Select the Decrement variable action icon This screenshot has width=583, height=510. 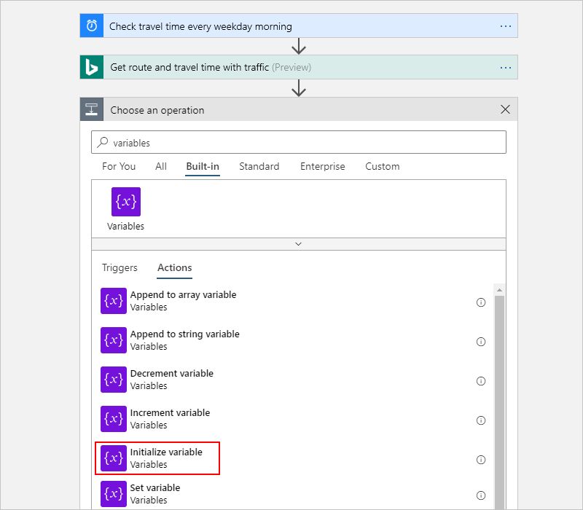click(x=113, y=379)
